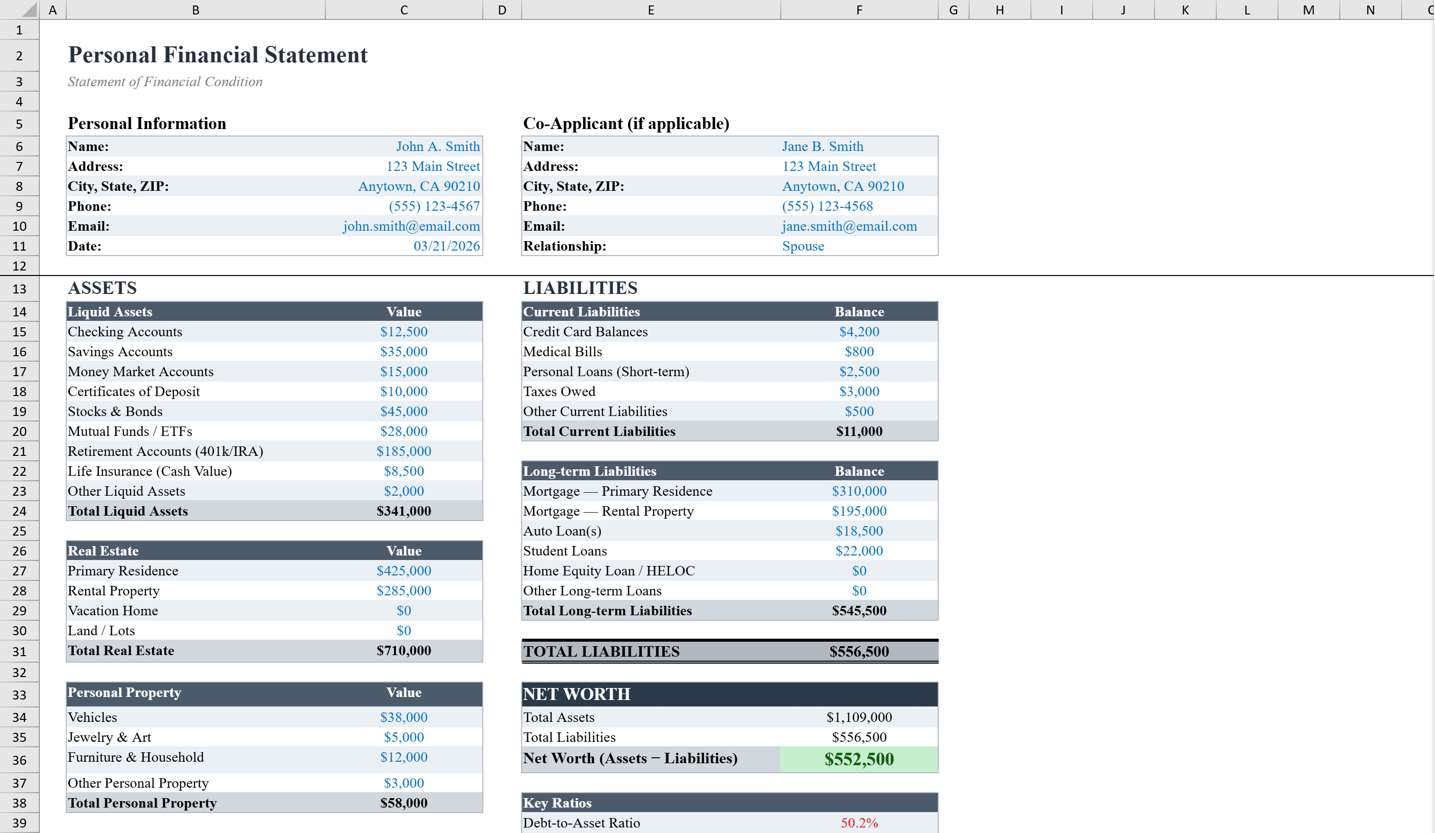Select the Mortgage Primary Residence balance $310,000
The image size is (1435, 833).
[x=859, y=491]
